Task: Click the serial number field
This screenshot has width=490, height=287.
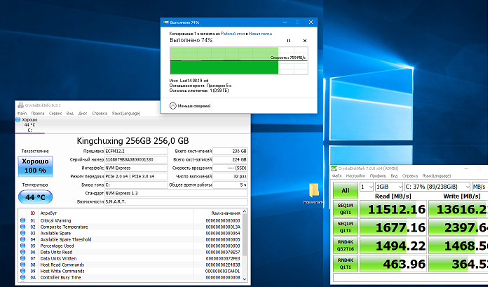Action: point(136,159)
